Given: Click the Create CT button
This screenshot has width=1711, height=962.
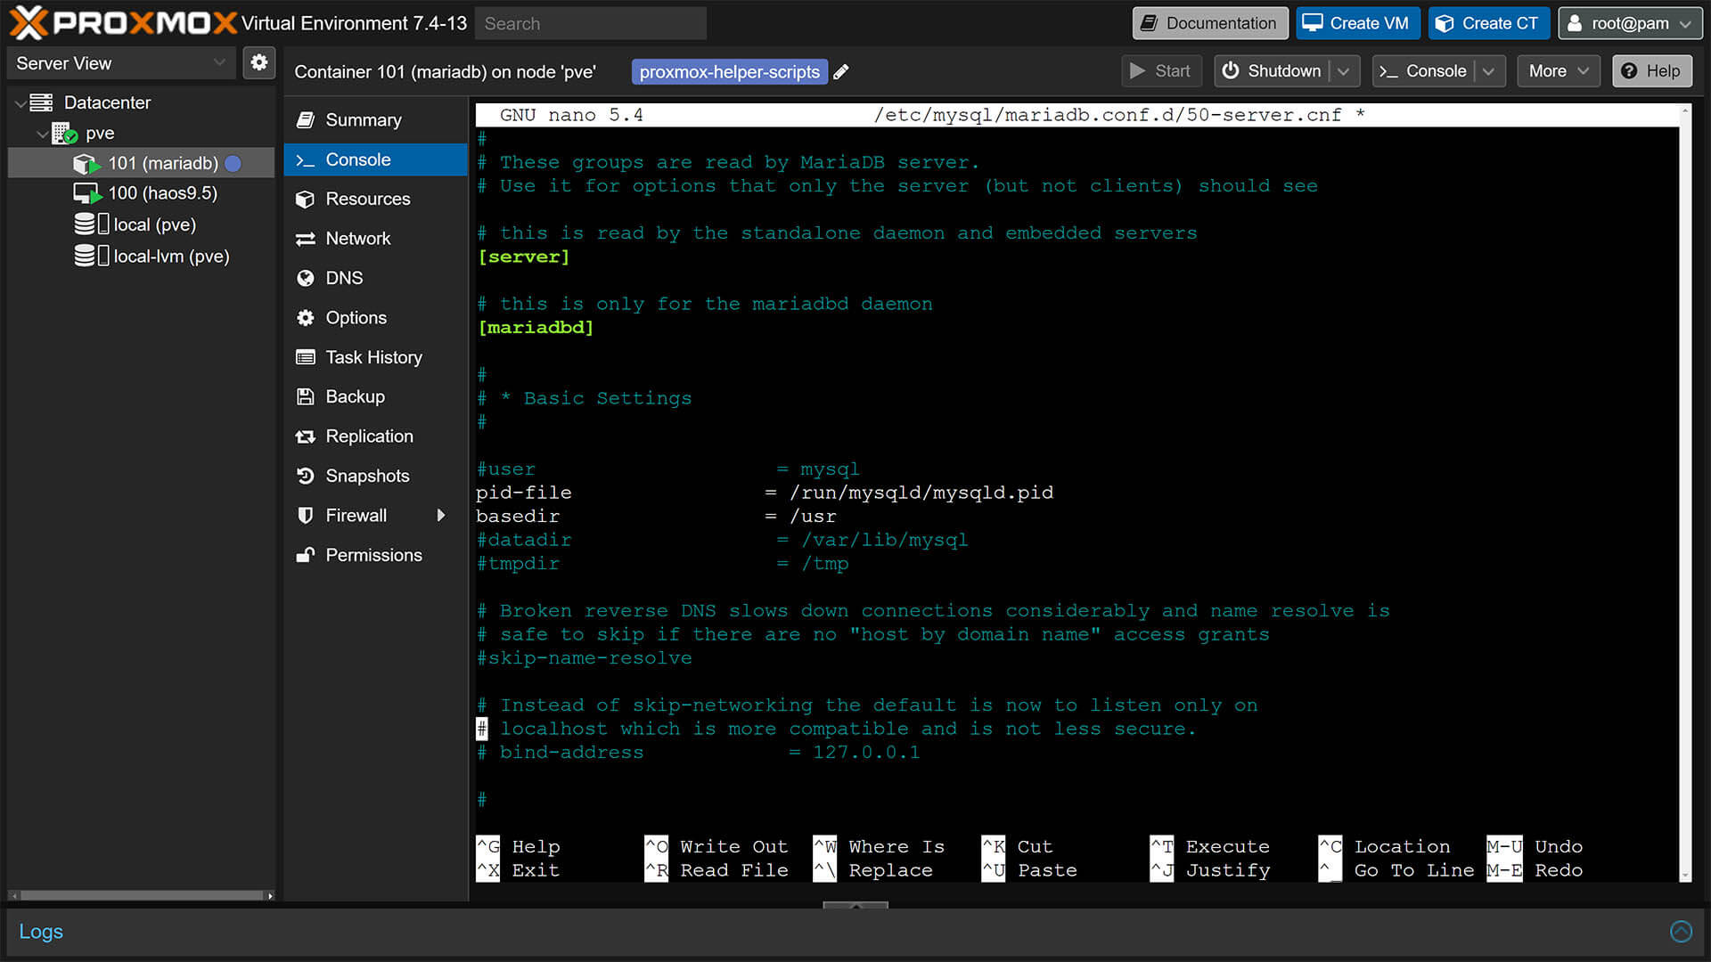Looking at the screenshot, I should click(x=1488, y=22).
